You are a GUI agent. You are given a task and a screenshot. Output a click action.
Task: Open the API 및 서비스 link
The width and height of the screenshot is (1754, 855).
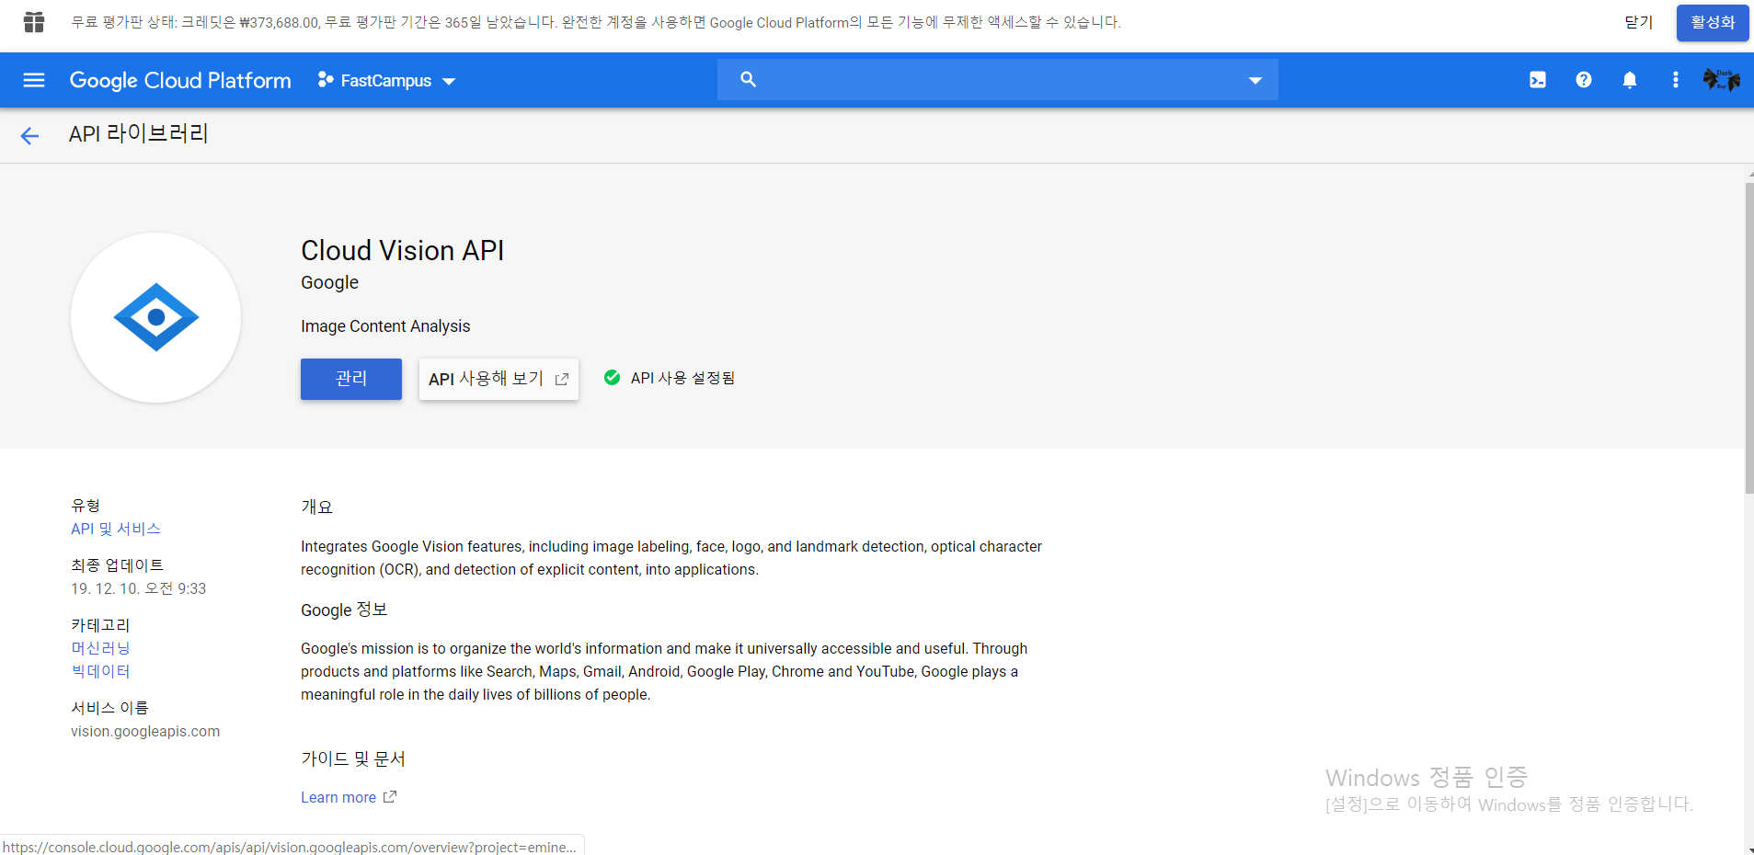coord(116,529)
